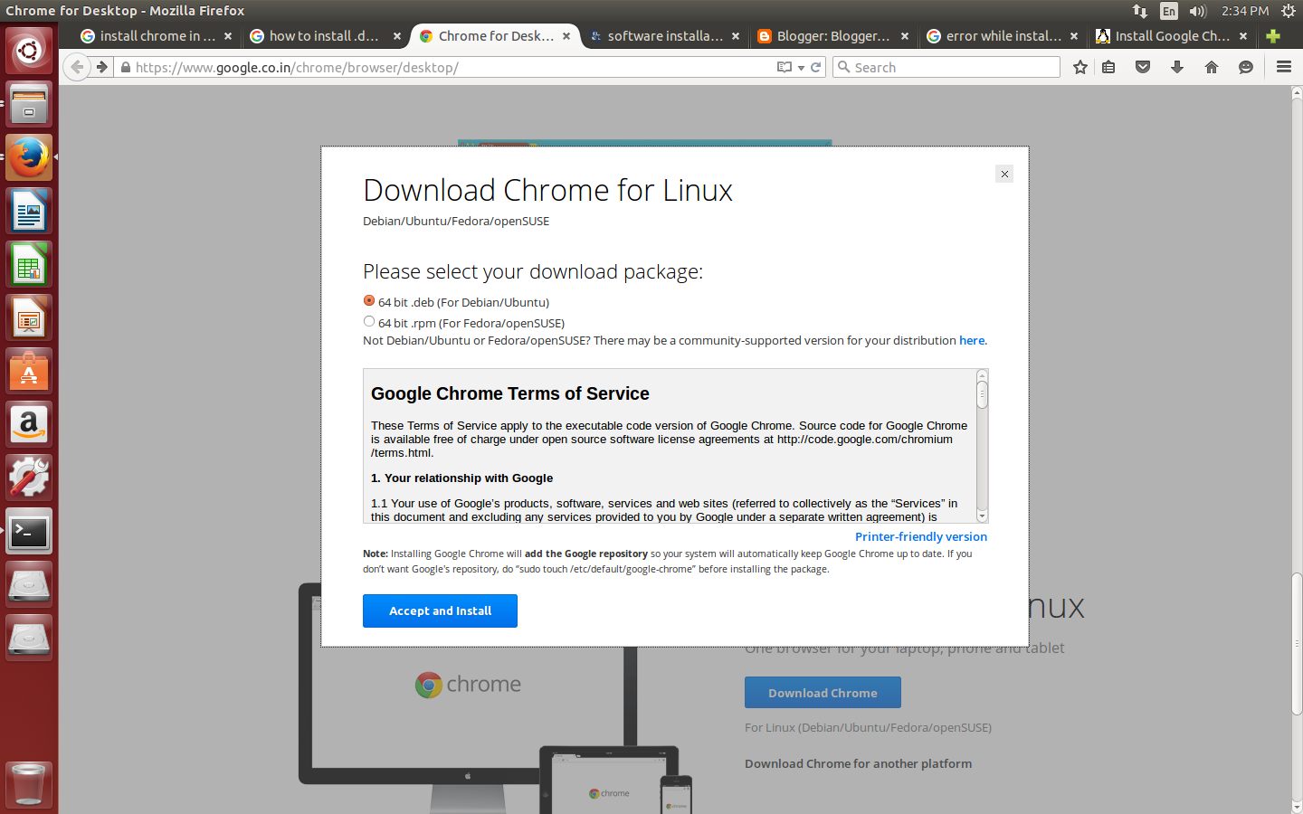Open Amazon launcher in dock
1303x814 pixels.
(29, 424)
